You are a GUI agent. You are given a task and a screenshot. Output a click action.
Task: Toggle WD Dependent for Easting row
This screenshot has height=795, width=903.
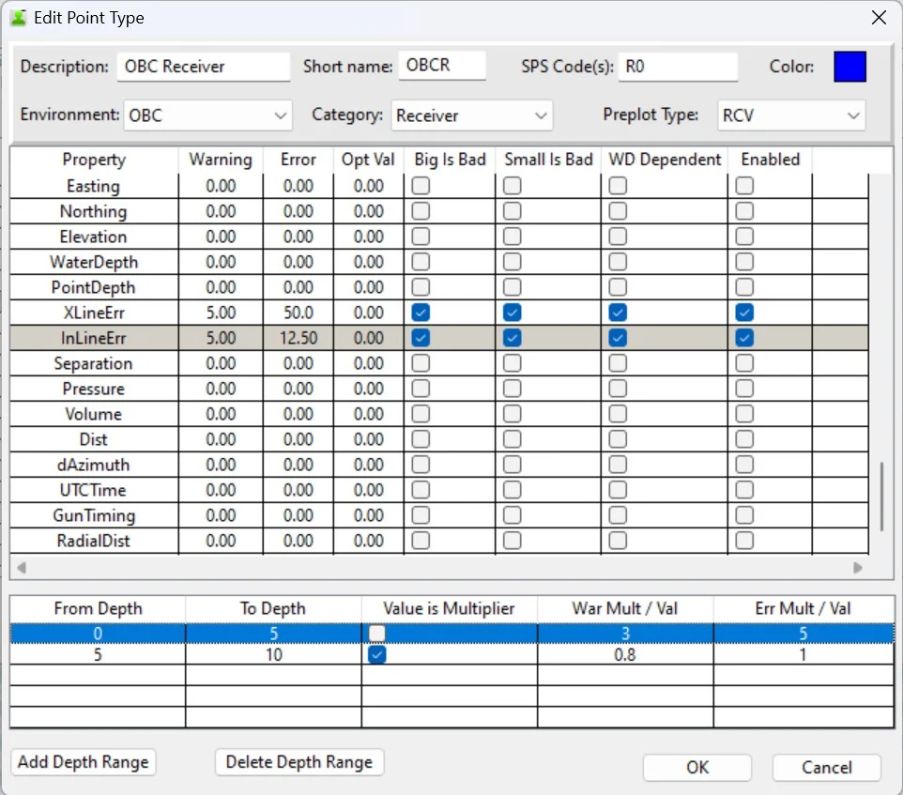tap(618, 186)
